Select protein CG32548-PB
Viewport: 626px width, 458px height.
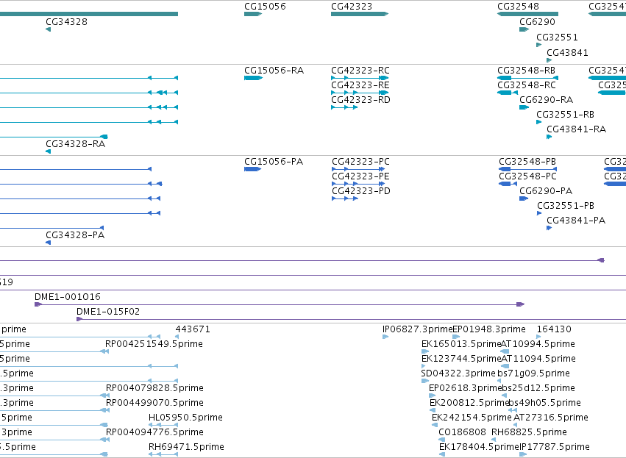[527, 162]
